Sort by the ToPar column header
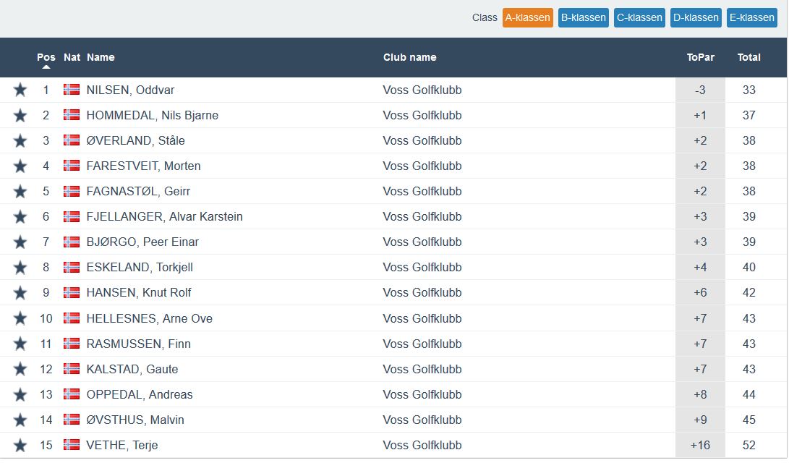 (700, 57)
